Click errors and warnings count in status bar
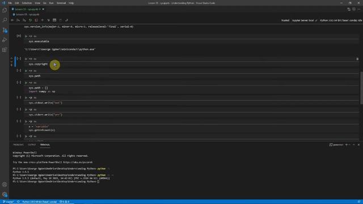The height and width of the screenshot is (204, 363). (64, 202)
